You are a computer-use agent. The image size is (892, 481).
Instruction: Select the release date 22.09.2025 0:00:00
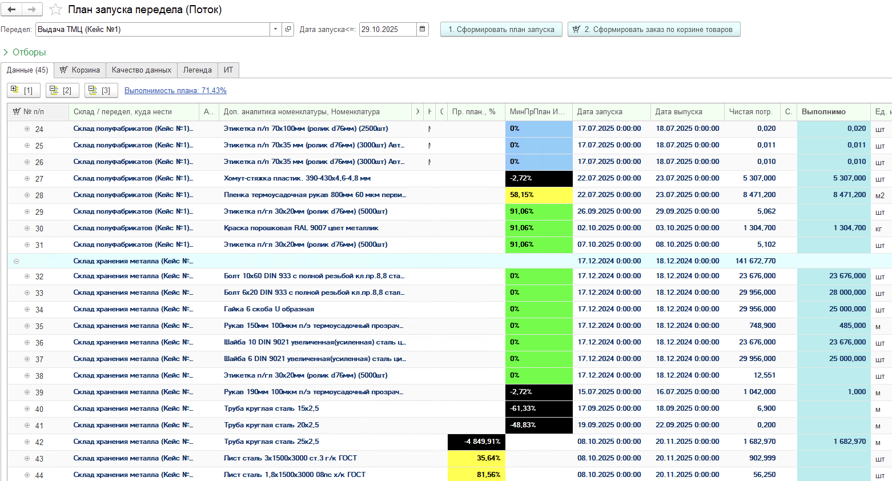click(x=688, y=426)
